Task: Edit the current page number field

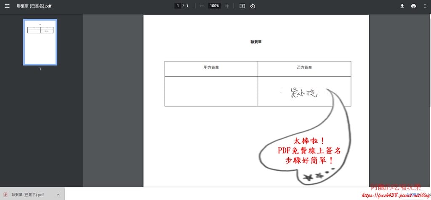Action: 178,6
